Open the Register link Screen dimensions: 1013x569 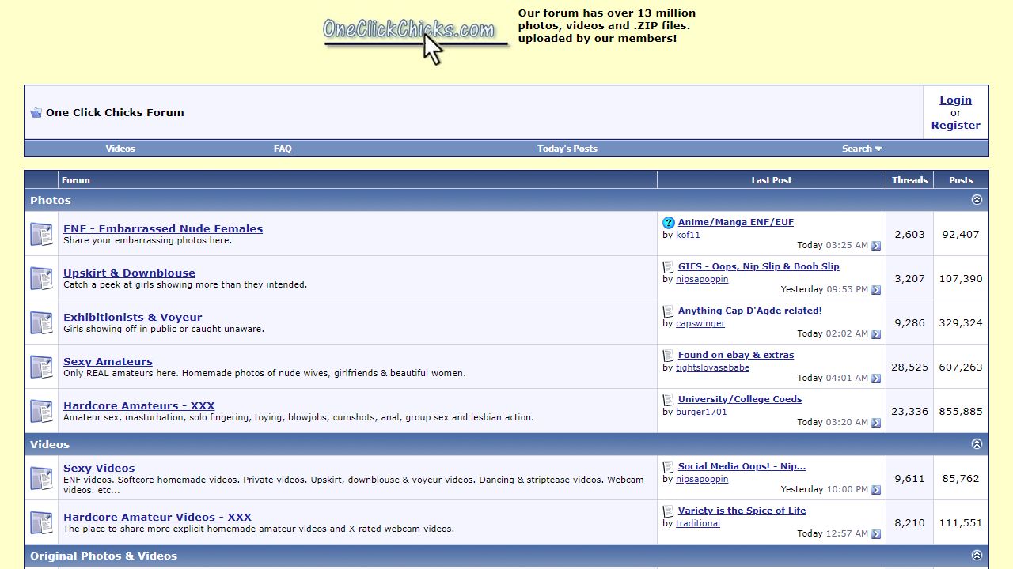955,126
